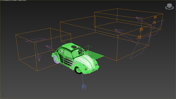Viewport: 176px width, 99px height.
Task: Open the Perspective viewport label menu
Action: tap(7, 1)
